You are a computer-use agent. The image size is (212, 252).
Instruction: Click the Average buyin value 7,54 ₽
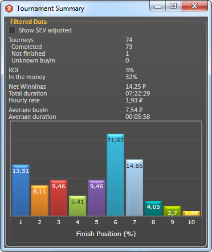click(x=134, y=110)
